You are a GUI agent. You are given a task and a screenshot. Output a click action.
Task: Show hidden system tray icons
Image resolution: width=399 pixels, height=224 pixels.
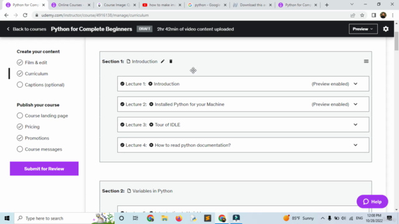click(322, 218)
